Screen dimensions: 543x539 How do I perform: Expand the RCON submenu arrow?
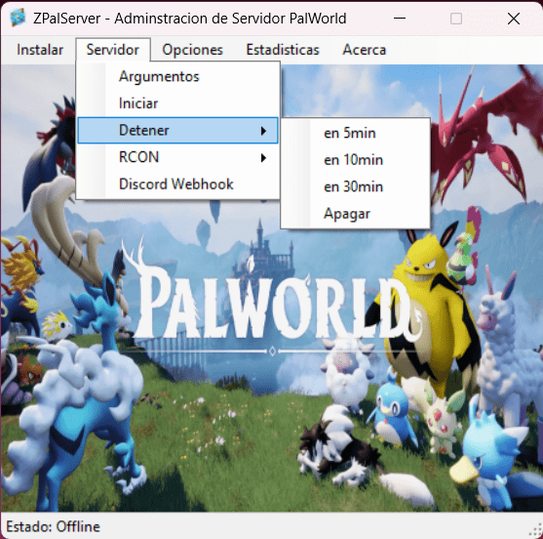tap(263, 158)
